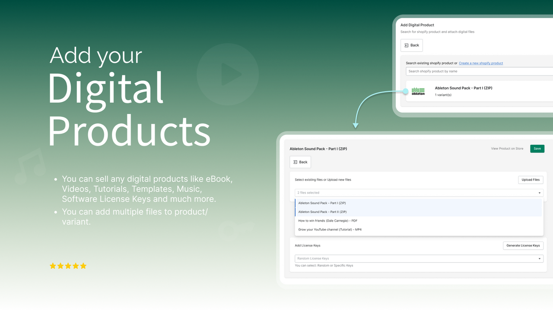553x311 pixels.
Task: Click Back button in Add Digital Product panel
Action: point(411,45)
